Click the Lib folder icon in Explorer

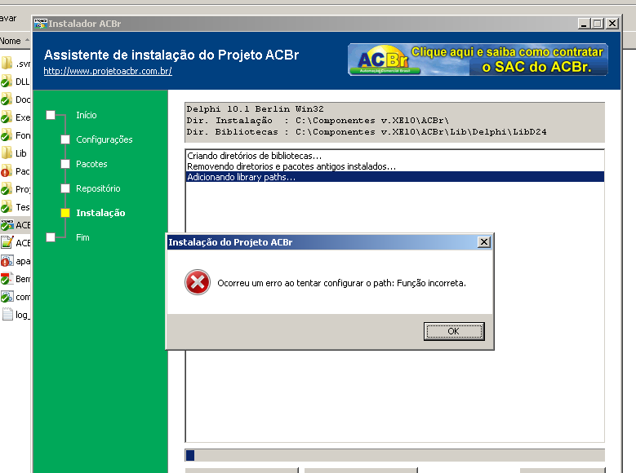pyautogui.click(x=7, y=153)
